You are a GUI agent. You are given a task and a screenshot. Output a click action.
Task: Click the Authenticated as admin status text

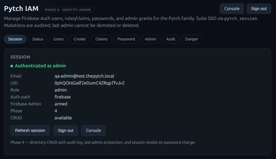[40, 66]
